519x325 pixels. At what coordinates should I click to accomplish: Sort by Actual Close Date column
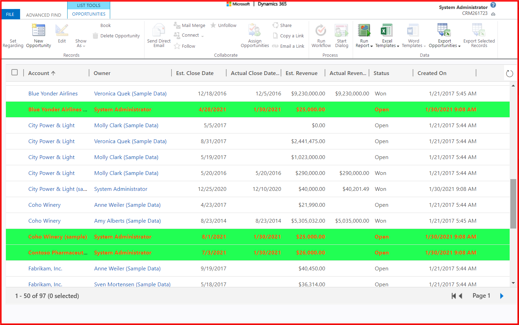(x=255, y=73)
